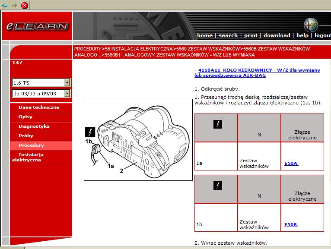
Task: Click the 1b cell in second table
Action: click(216, 217)
